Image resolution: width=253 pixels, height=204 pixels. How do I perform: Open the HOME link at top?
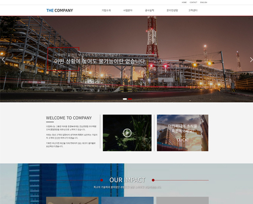click(184, 2)
